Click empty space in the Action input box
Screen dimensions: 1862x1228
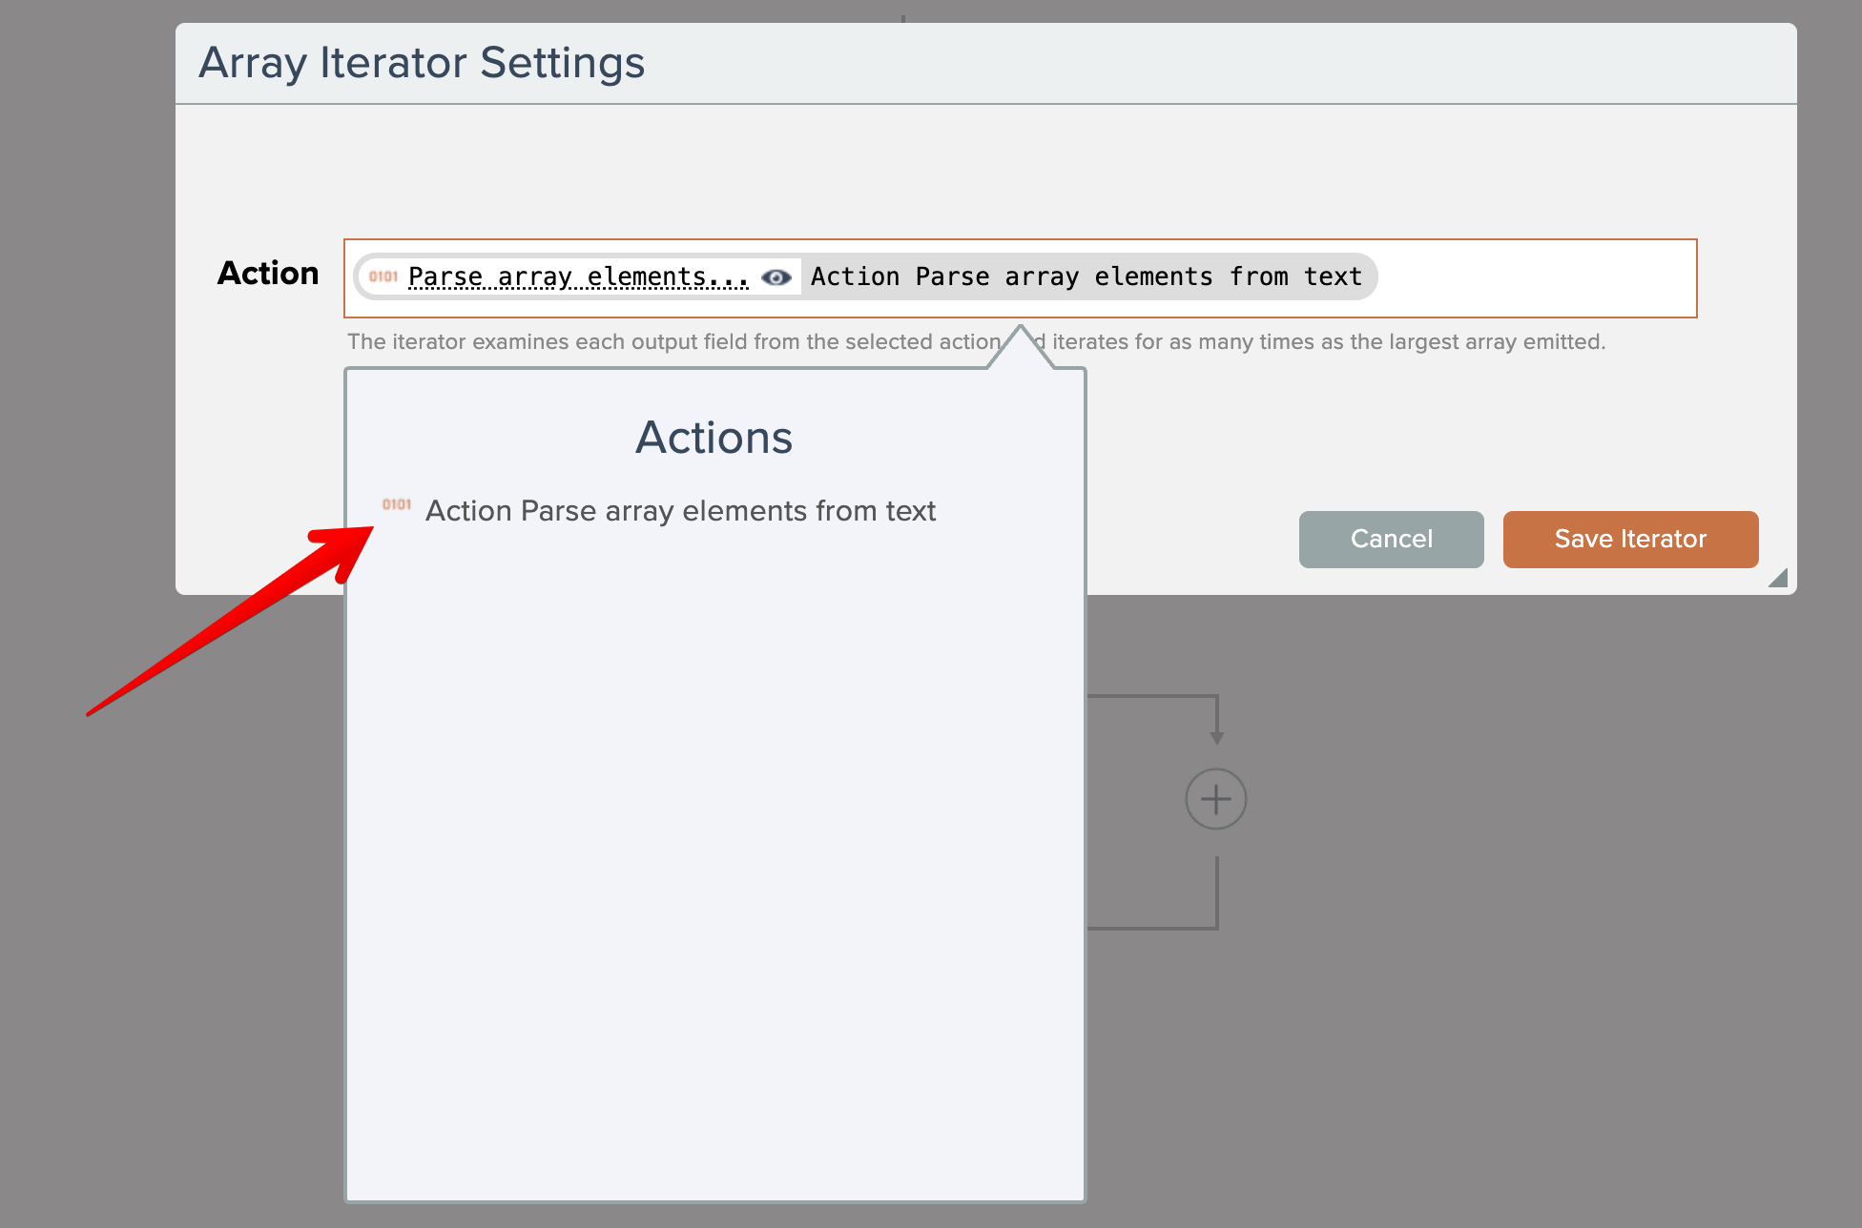point(1536,278)
